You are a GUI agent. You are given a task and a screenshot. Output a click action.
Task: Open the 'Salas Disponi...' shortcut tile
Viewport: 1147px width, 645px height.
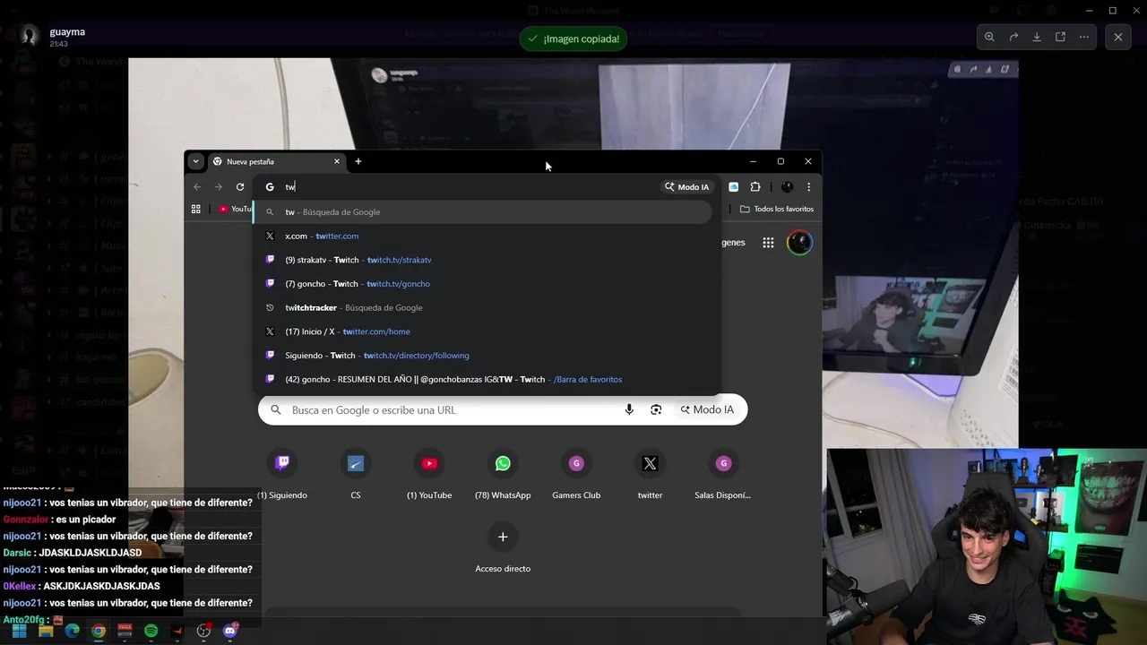tap(723, 475)
